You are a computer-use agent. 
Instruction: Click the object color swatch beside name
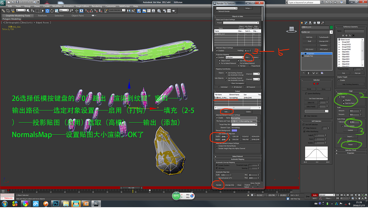click(331, 27)
